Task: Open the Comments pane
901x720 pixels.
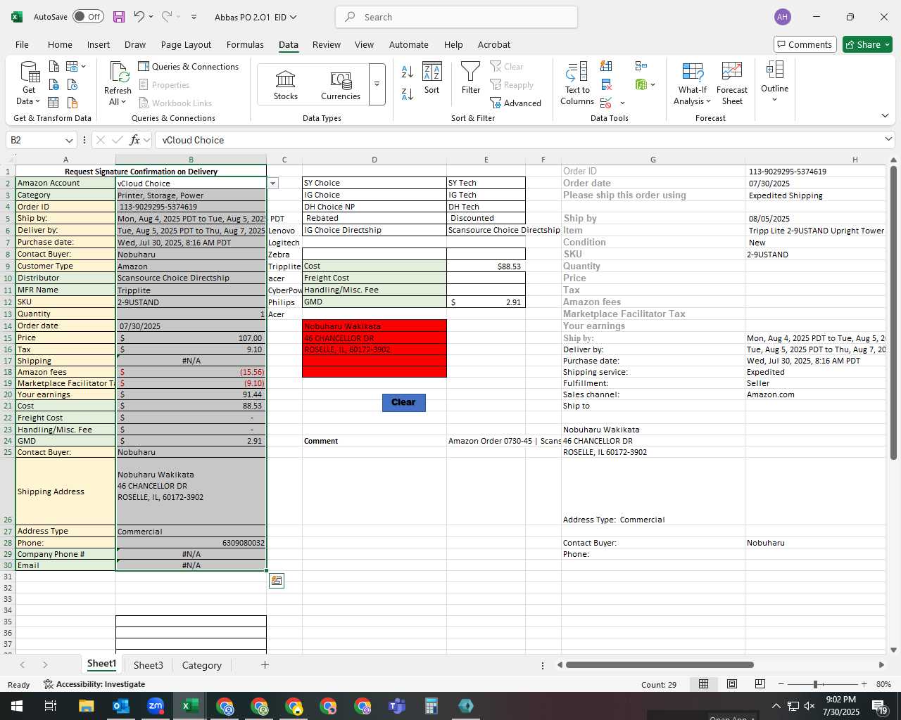Action: click(805, 44)
